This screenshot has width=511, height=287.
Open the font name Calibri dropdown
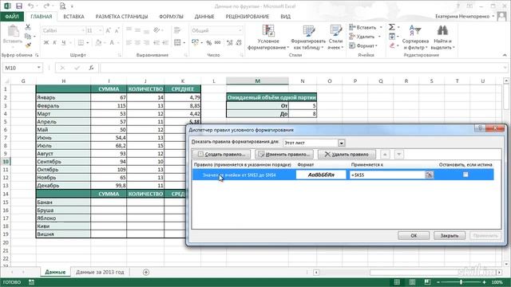[83, 30]
